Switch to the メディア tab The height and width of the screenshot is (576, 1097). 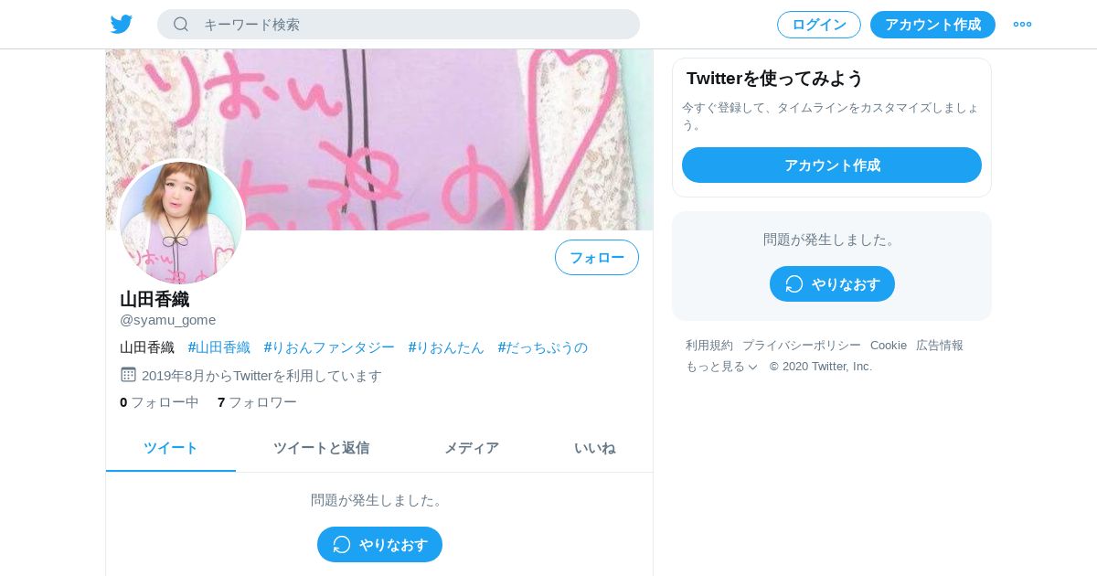pyautogui.click(x=472, y=448)
